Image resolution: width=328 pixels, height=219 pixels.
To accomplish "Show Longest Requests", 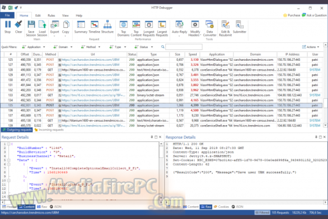I will (x=149, y=28).
